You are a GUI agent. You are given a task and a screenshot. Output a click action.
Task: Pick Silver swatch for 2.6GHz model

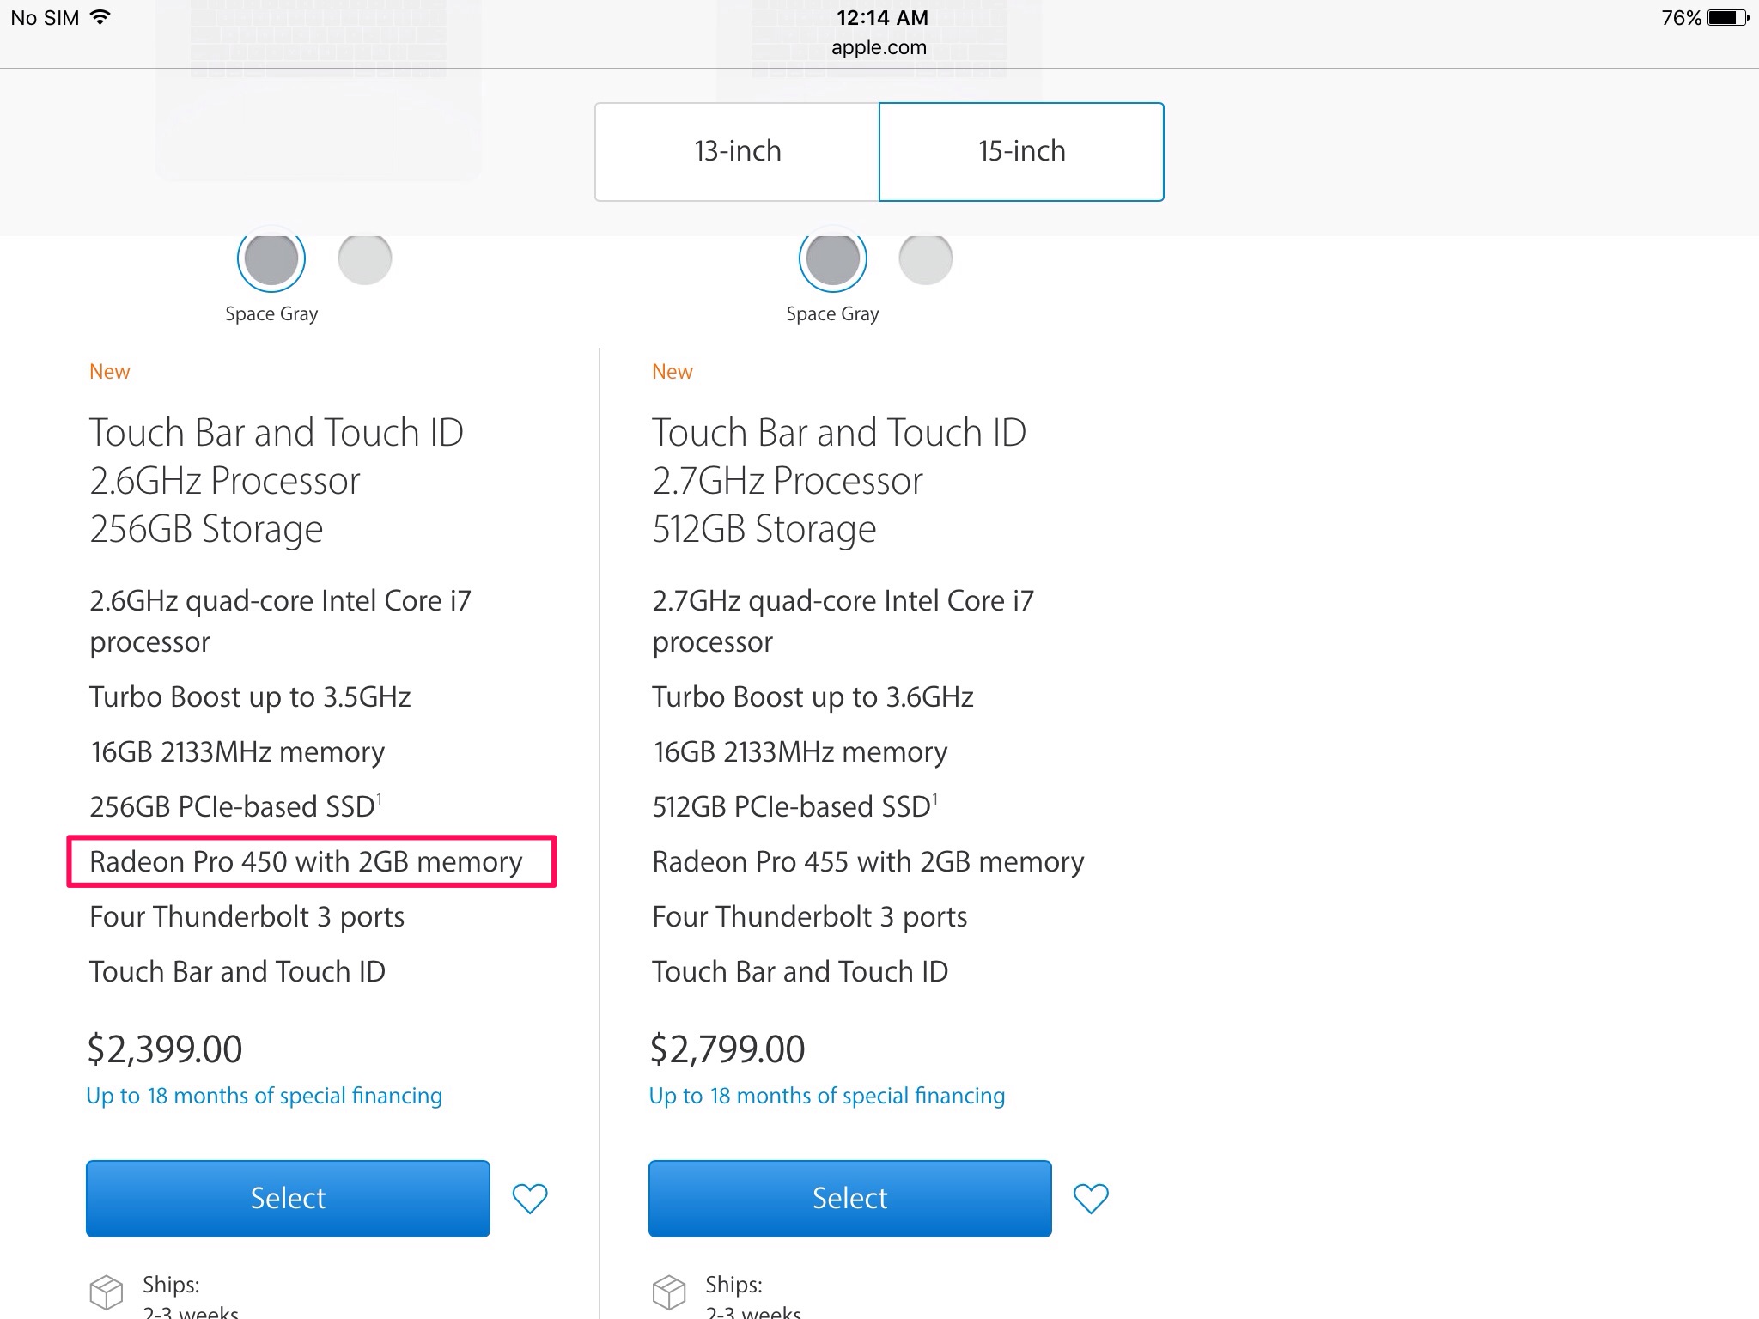365,258
